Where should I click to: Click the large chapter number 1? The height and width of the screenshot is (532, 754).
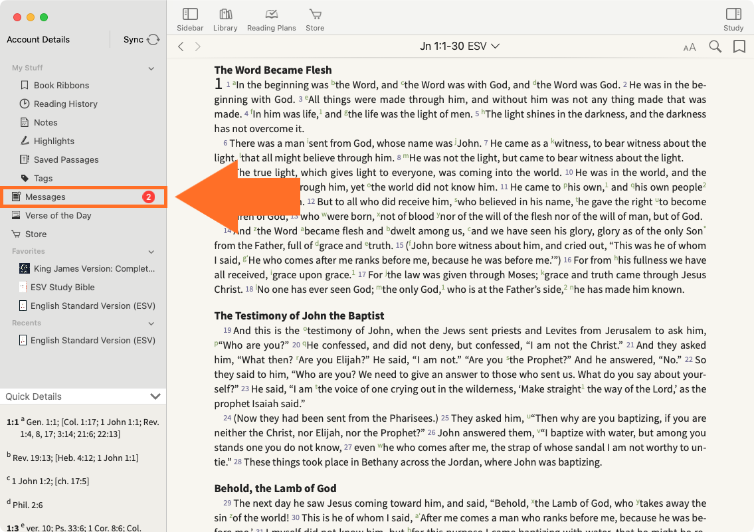click(x=218, y=84)
